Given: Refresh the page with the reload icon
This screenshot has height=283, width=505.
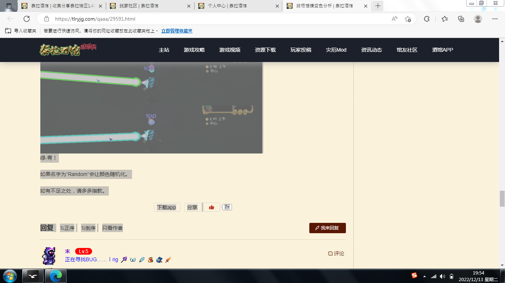Looking at the screenshot, I should coord(27,19).
